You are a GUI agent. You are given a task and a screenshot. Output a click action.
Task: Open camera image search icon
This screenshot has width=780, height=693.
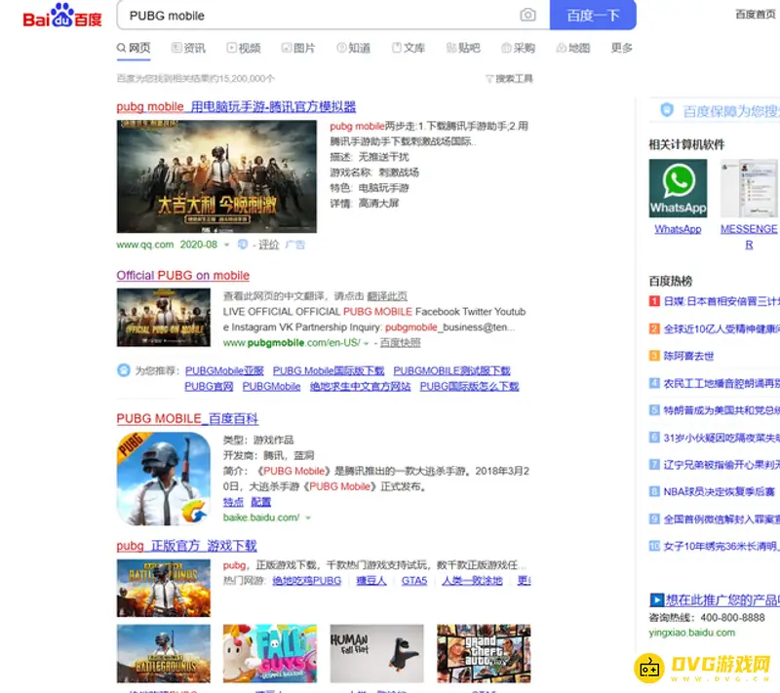[x=527, y=16]
